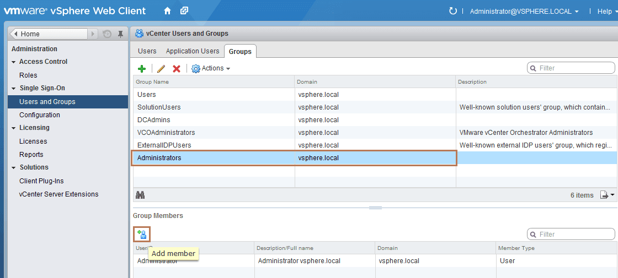Open the dropdown arrow beside the export icon
Screen dimensions: 618x278
(x=612, y=195)
